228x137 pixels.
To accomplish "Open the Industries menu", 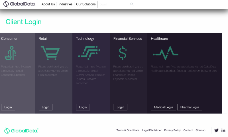I will click(66, 4).
